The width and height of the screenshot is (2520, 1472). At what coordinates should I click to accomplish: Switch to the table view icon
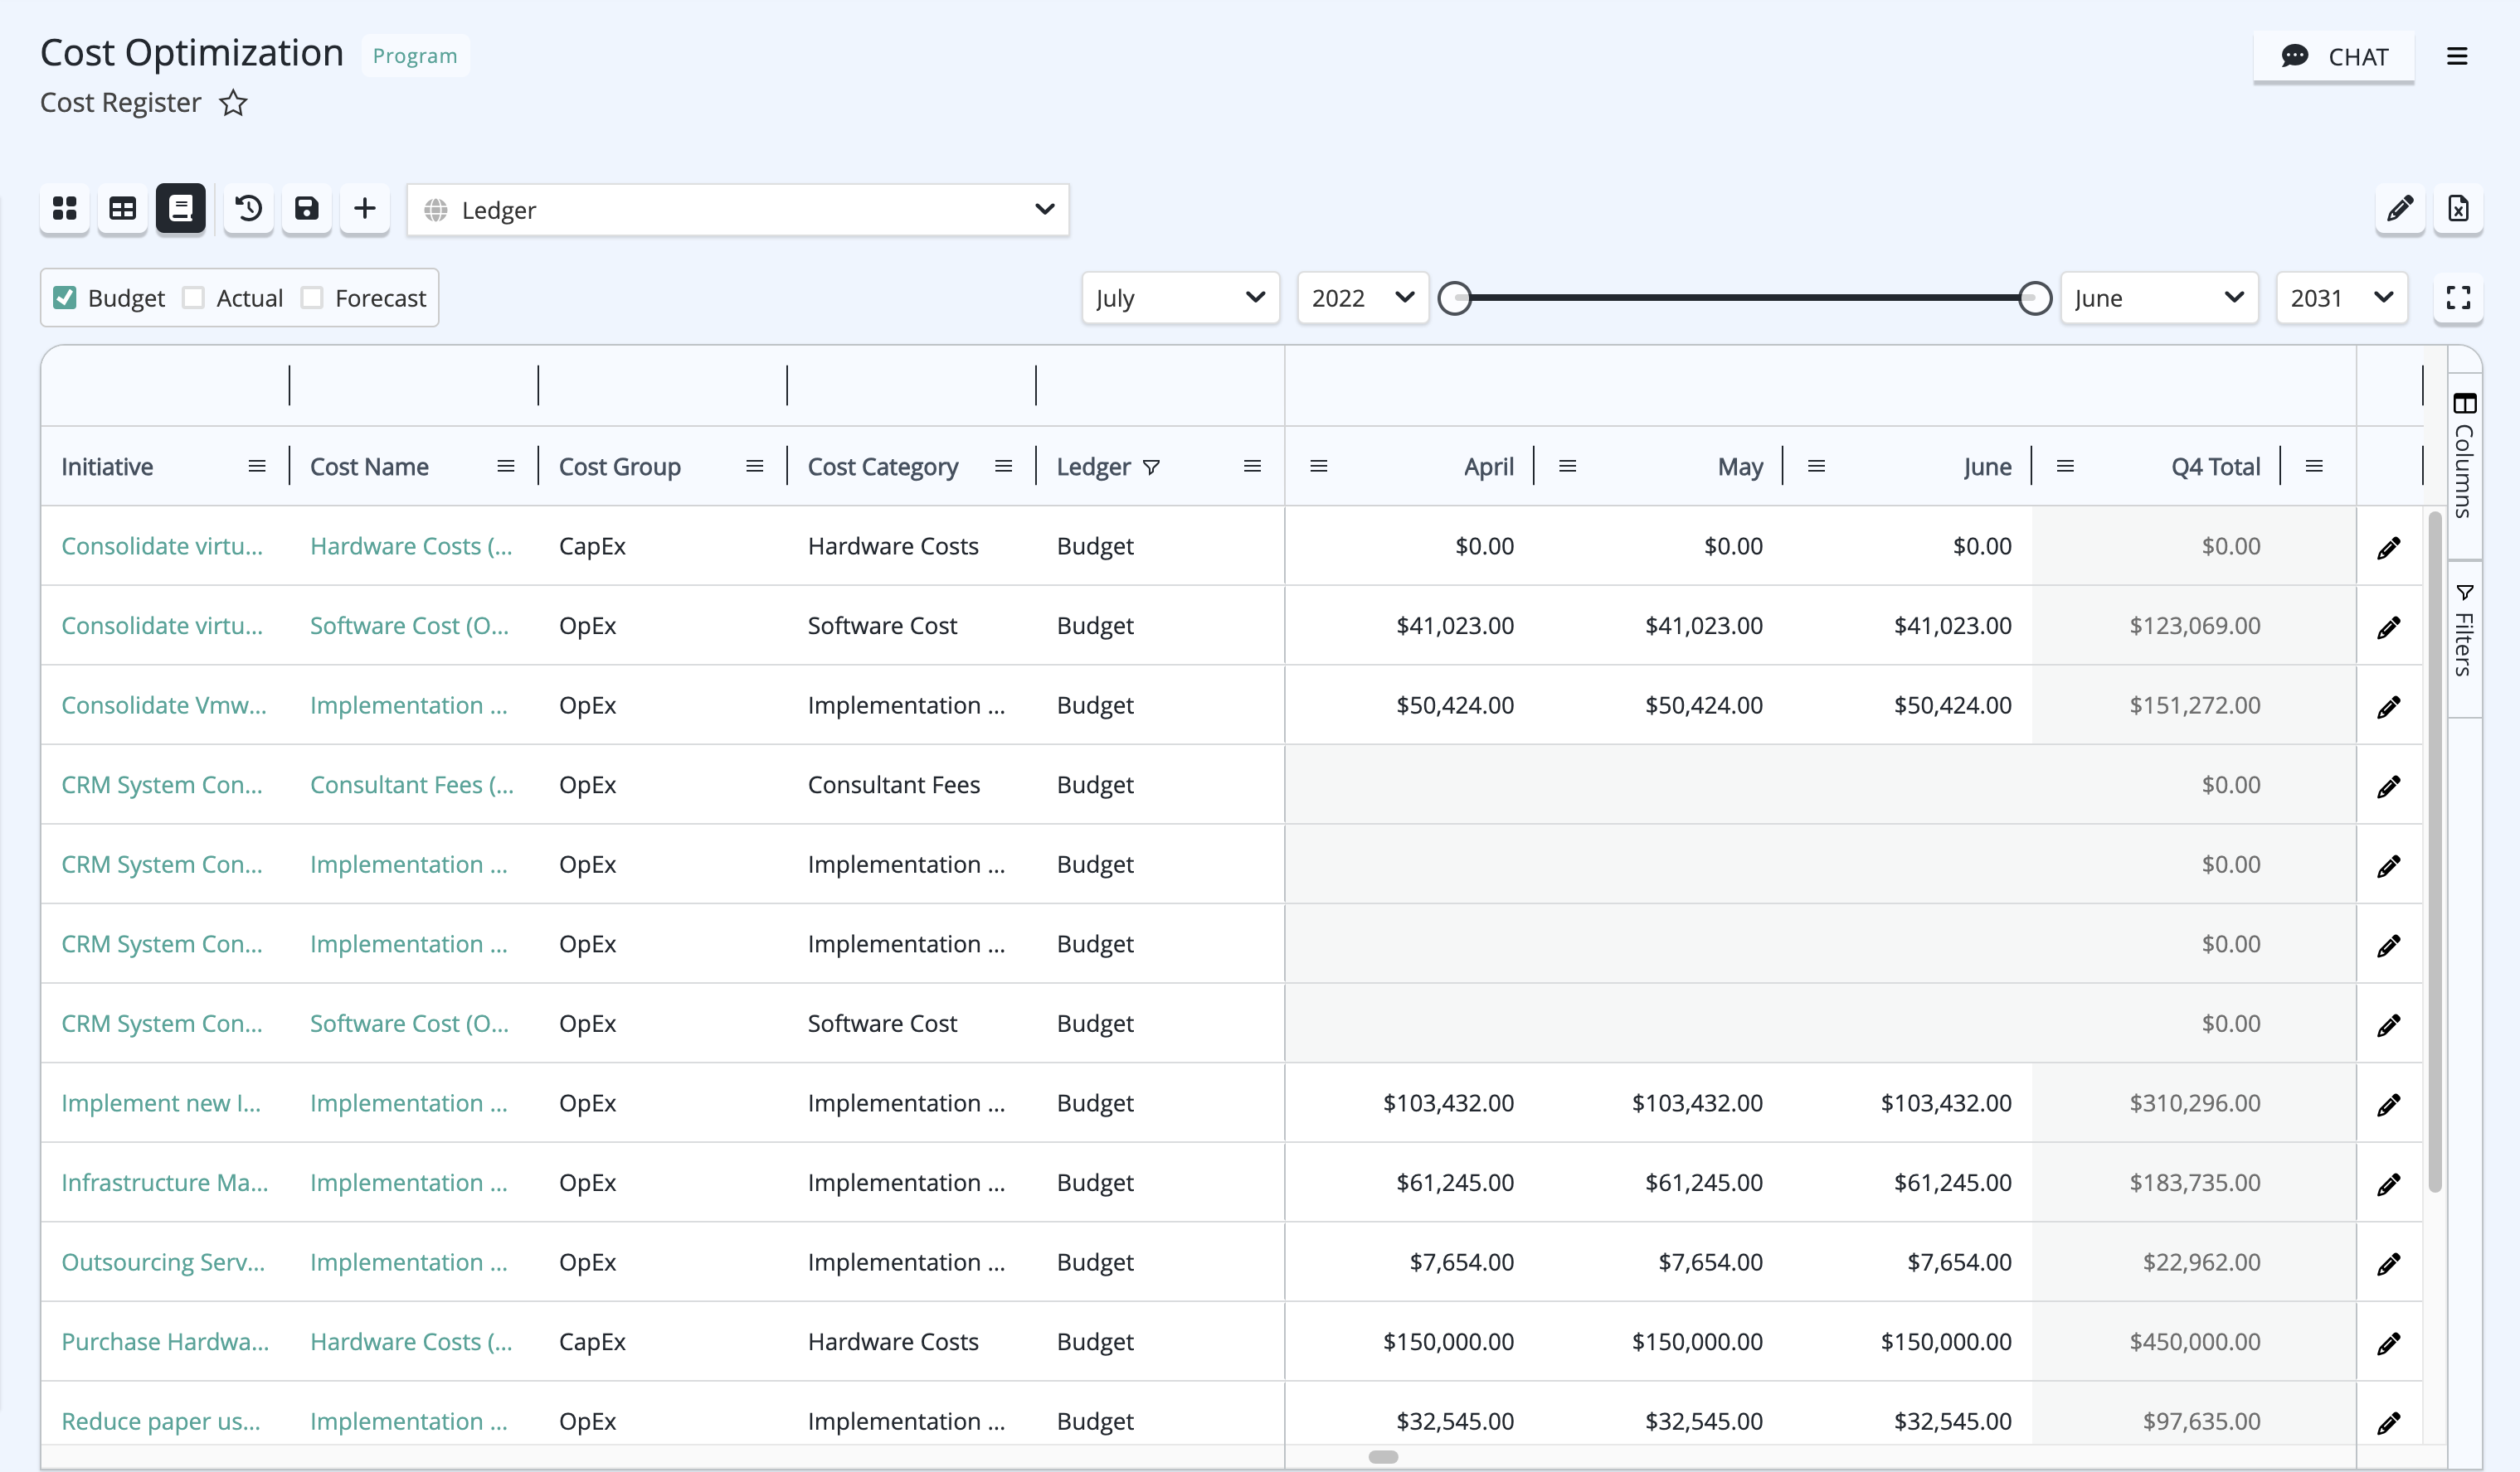[x=123, y=209]
